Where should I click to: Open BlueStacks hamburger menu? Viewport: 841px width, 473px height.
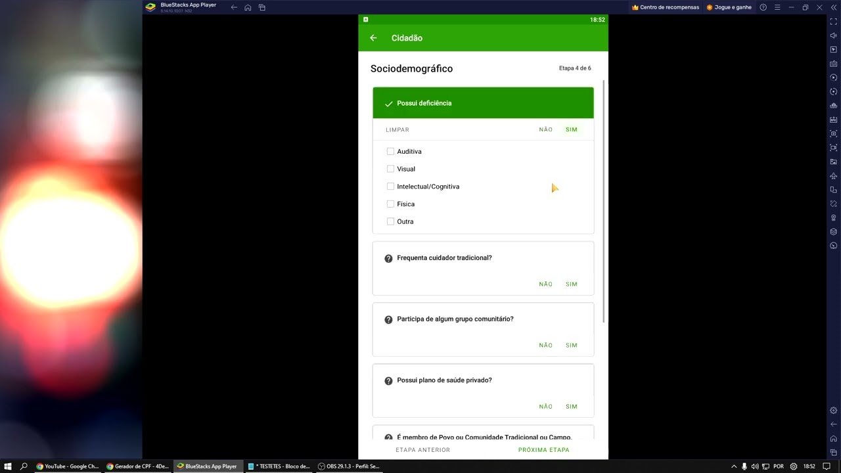tap(777, 7)
